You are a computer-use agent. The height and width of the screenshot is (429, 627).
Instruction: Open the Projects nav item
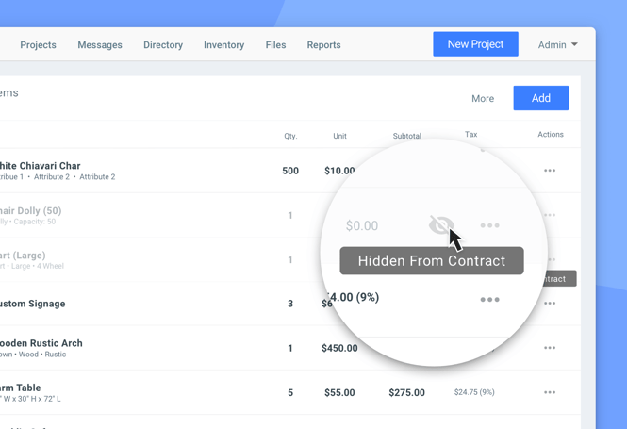pos(38,44)
